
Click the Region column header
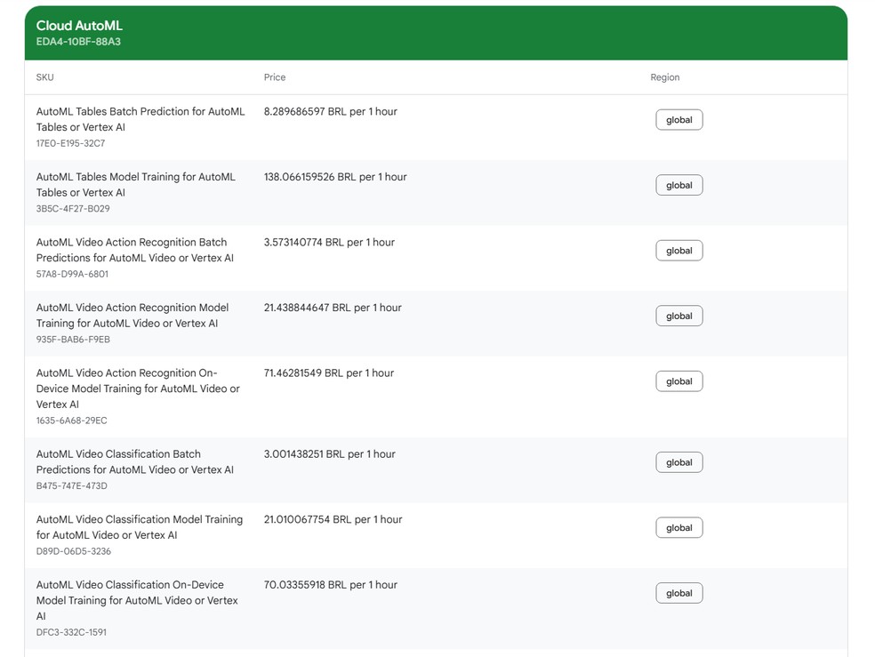(x=665, y=77)
